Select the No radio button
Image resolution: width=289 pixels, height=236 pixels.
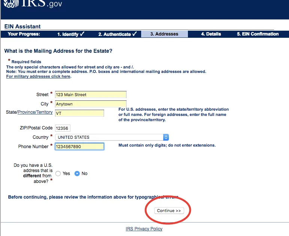tap(77, 174)
